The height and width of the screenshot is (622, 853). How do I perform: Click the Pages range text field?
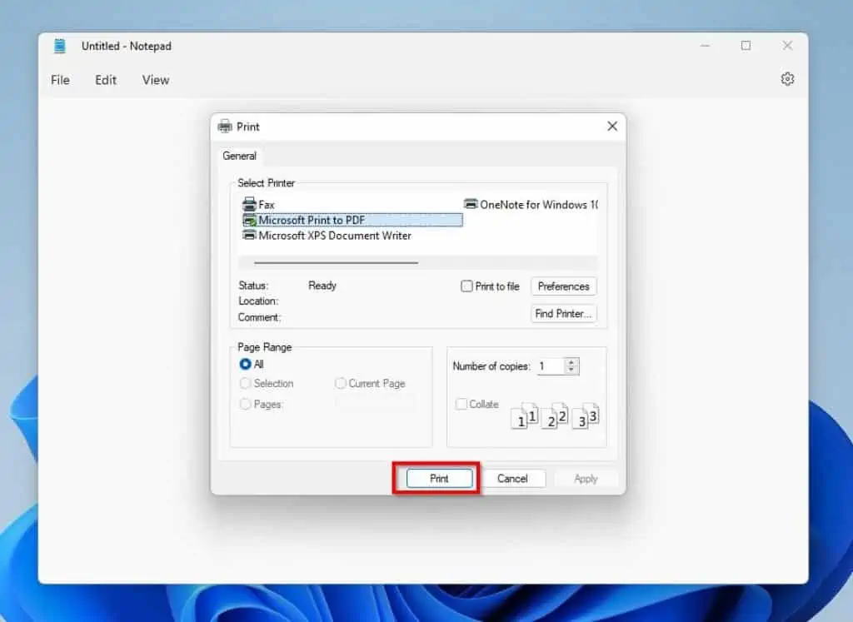tap(375, 404)
